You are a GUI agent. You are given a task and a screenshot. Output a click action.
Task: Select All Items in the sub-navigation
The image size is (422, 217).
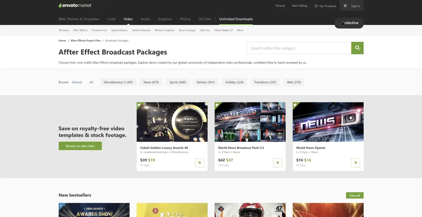click(x=64, y=30)
